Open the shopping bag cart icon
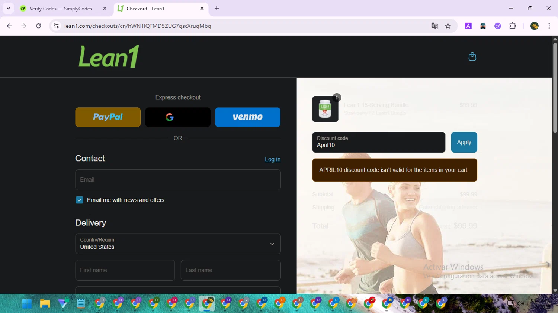The width and height of the screenshot is (558, 313). [472, 56]
